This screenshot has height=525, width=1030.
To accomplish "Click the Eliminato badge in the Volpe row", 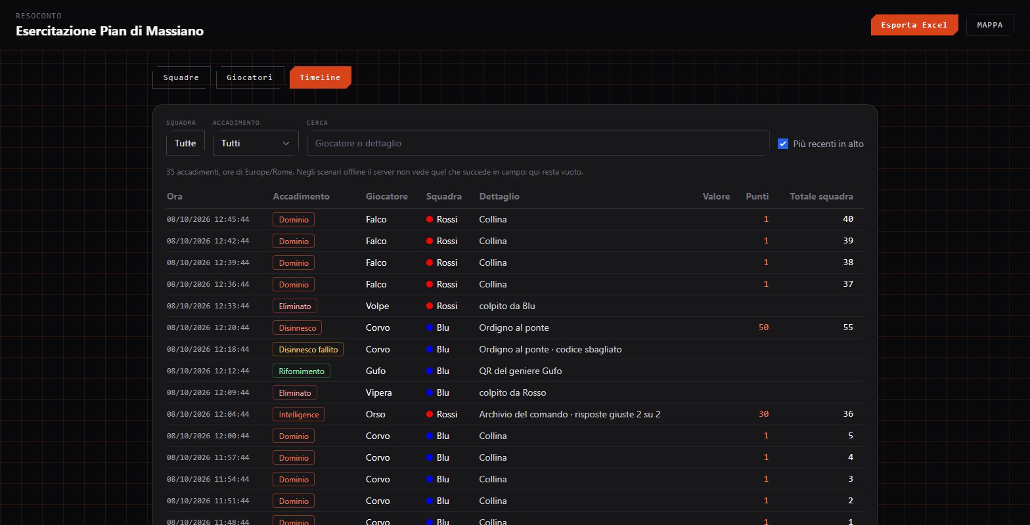I will click(x=295, y=306).
